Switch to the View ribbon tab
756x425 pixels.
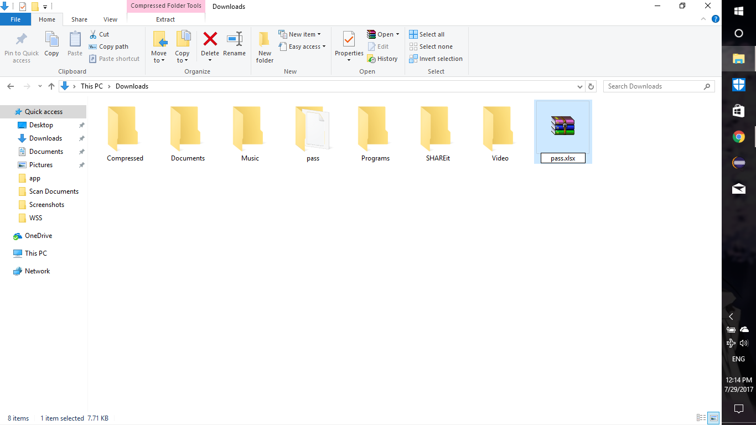[110, 19]
